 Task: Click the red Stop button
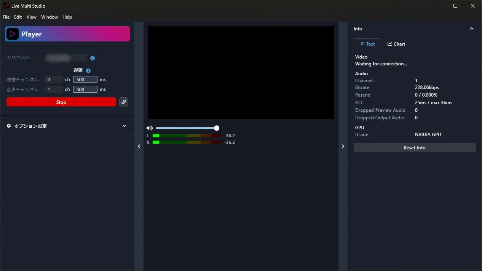coord(61,102)
